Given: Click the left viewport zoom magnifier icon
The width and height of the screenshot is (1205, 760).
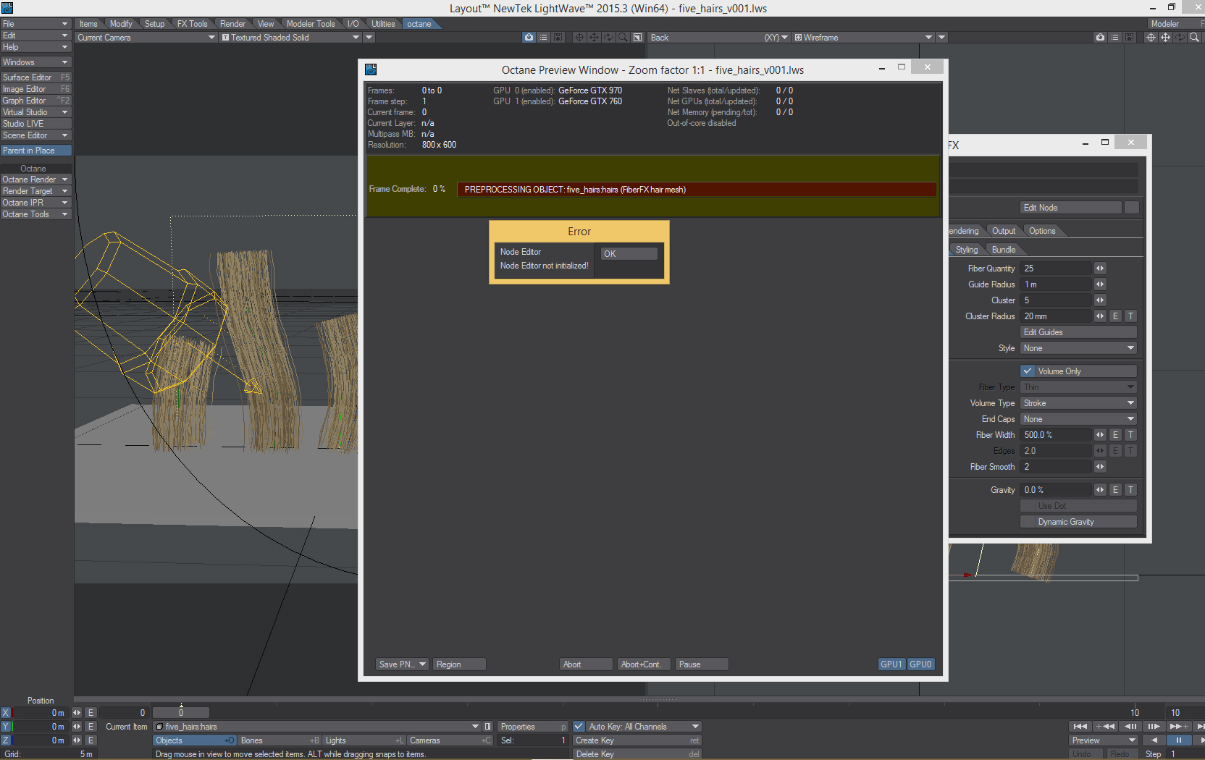Looking at the screenshot, I should [623, 38].
